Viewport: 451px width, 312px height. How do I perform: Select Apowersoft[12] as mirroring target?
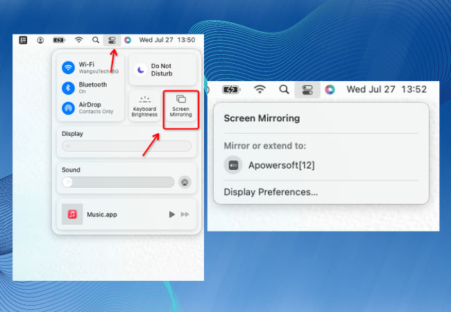tap(321, 165)
